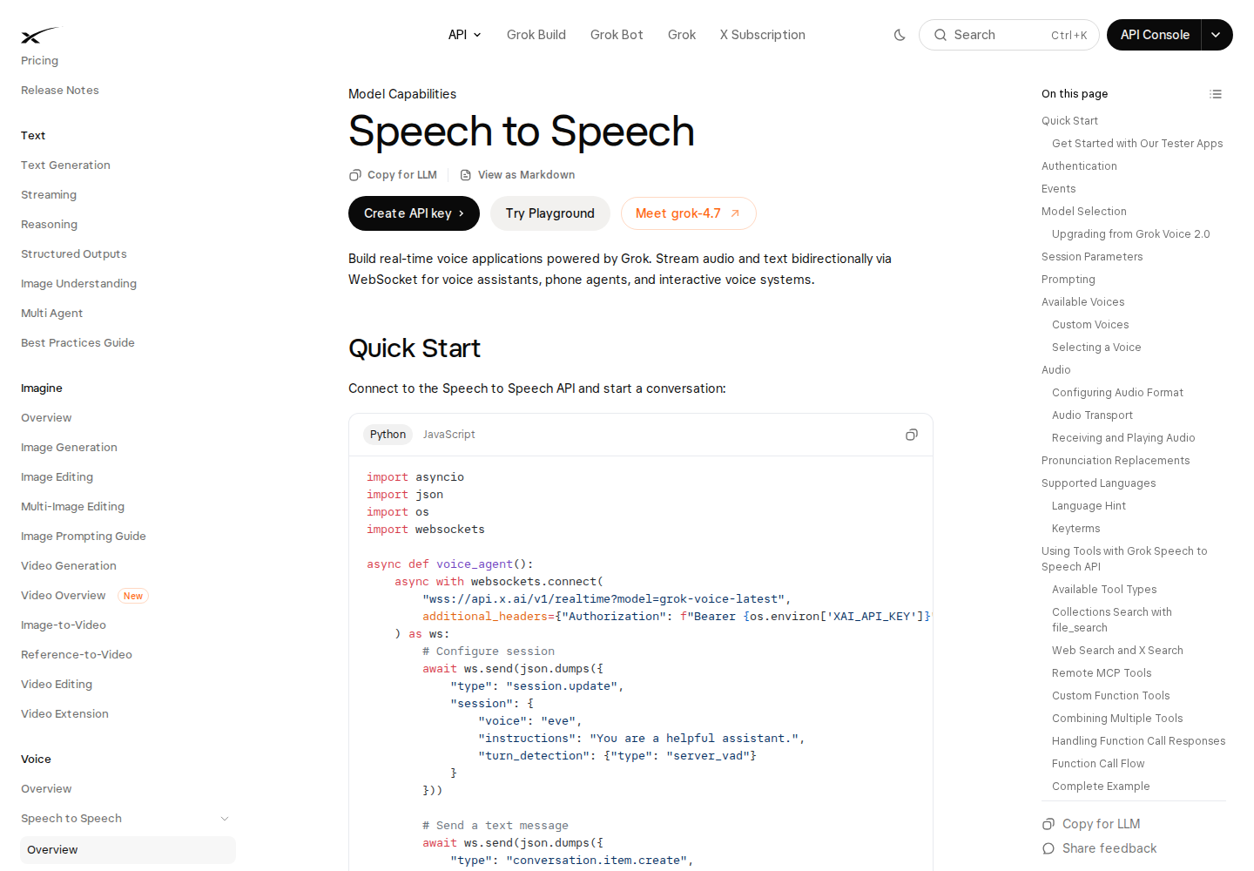This screenshot has width=1254, height=871.
Task: Select the Python code tab
Action: [388, 435]
